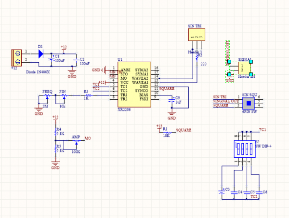Image resolution: width=289 pixels, height=218 pixels.
Task: Select capacitor C2 100nF symbol
Action: pyautogui.click(x=76, y=60)
